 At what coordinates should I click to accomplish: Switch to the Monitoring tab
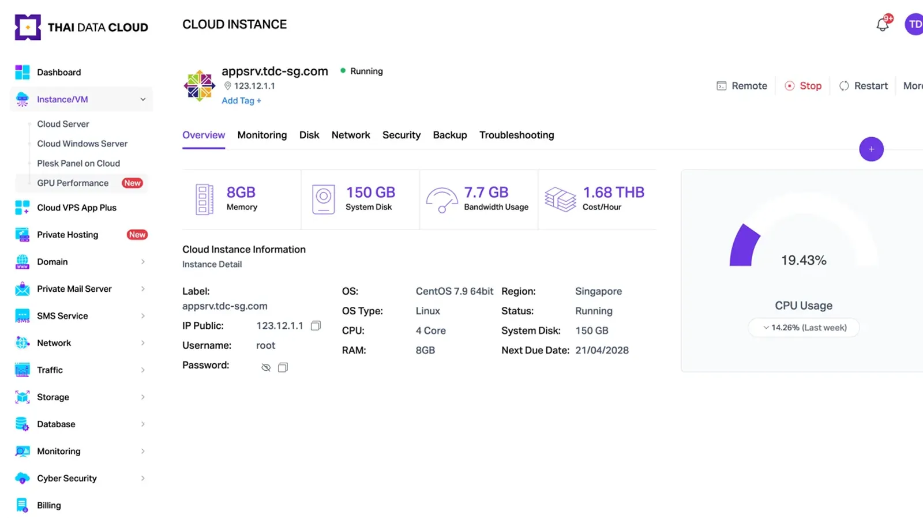pyautogui.click(x=262, y=135)
